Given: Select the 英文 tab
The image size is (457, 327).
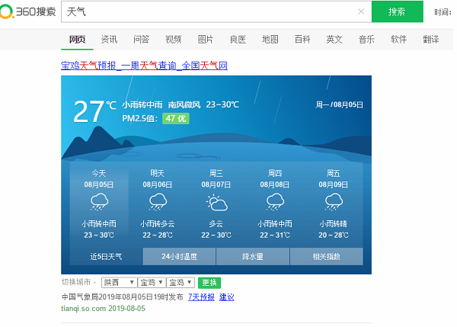Looking at the screenshot, I should pyautogui.click(x=334, y=39).
